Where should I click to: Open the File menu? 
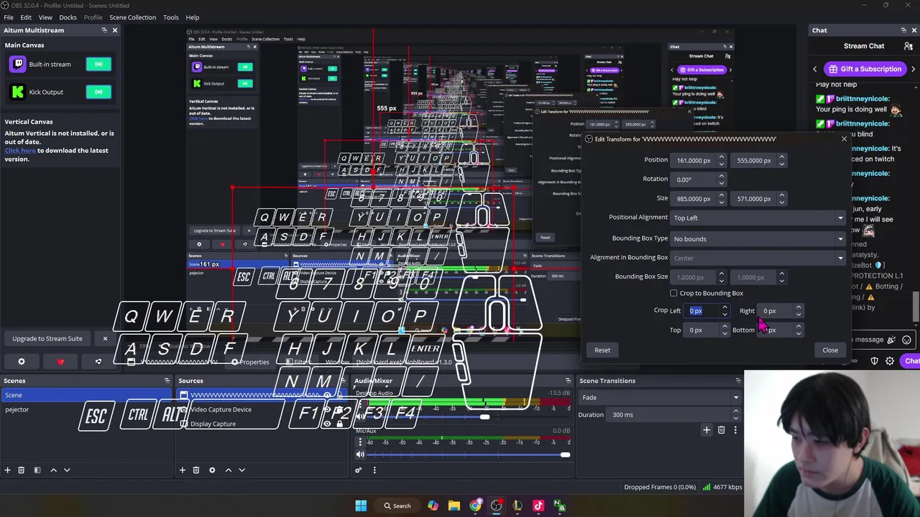click(x=9, y=17)
